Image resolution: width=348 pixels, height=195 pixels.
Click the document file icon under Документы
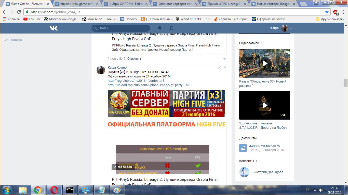point(243,148)
